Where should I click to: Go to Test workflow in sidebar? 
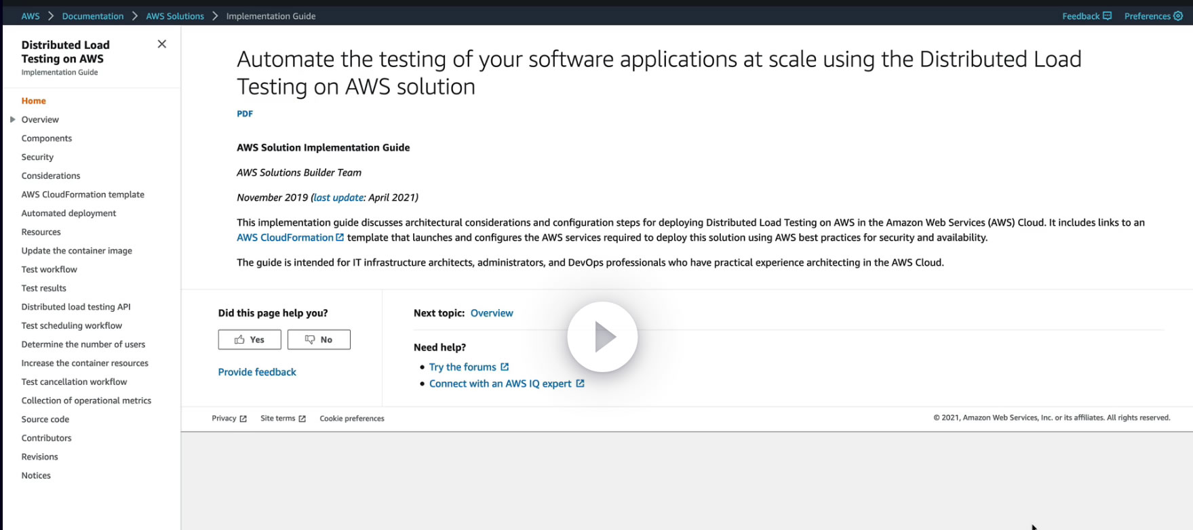pyautogui.click(x=49, y=270)
